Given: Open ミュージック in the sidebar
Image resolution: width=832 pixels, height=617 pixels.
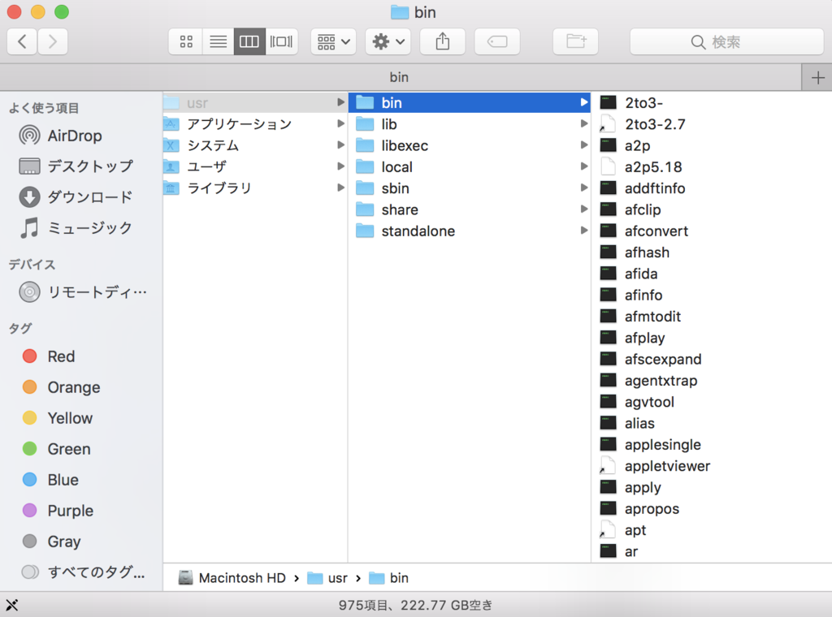Looking at the screenshot, I should click(x=76, y=228).
